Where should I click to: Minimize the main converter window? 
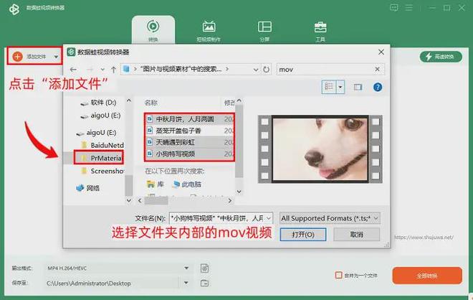point(432,8)
